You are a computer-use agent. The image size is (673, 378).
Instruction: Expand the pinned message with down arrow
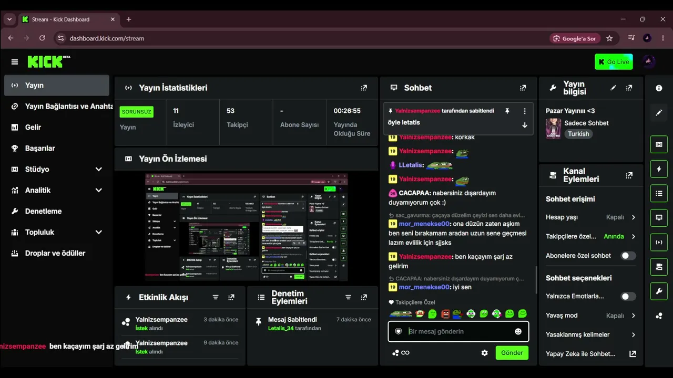click(524, 125)
